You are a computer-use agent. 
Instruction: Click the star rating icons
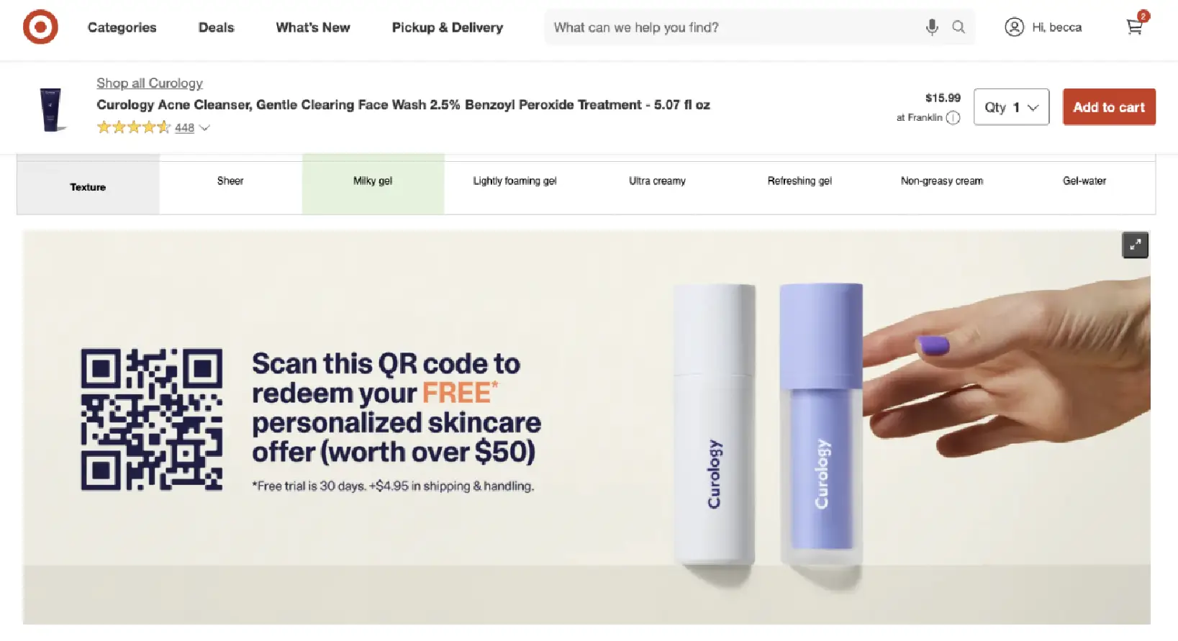coord(134,127)
